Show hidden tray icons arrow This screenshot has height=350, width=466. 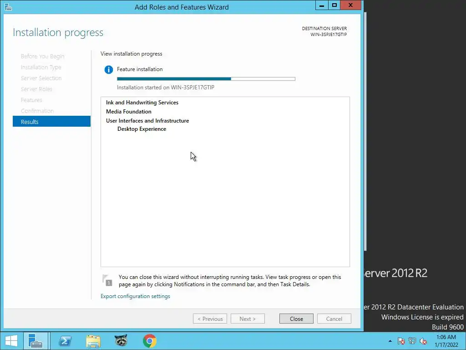390,341
